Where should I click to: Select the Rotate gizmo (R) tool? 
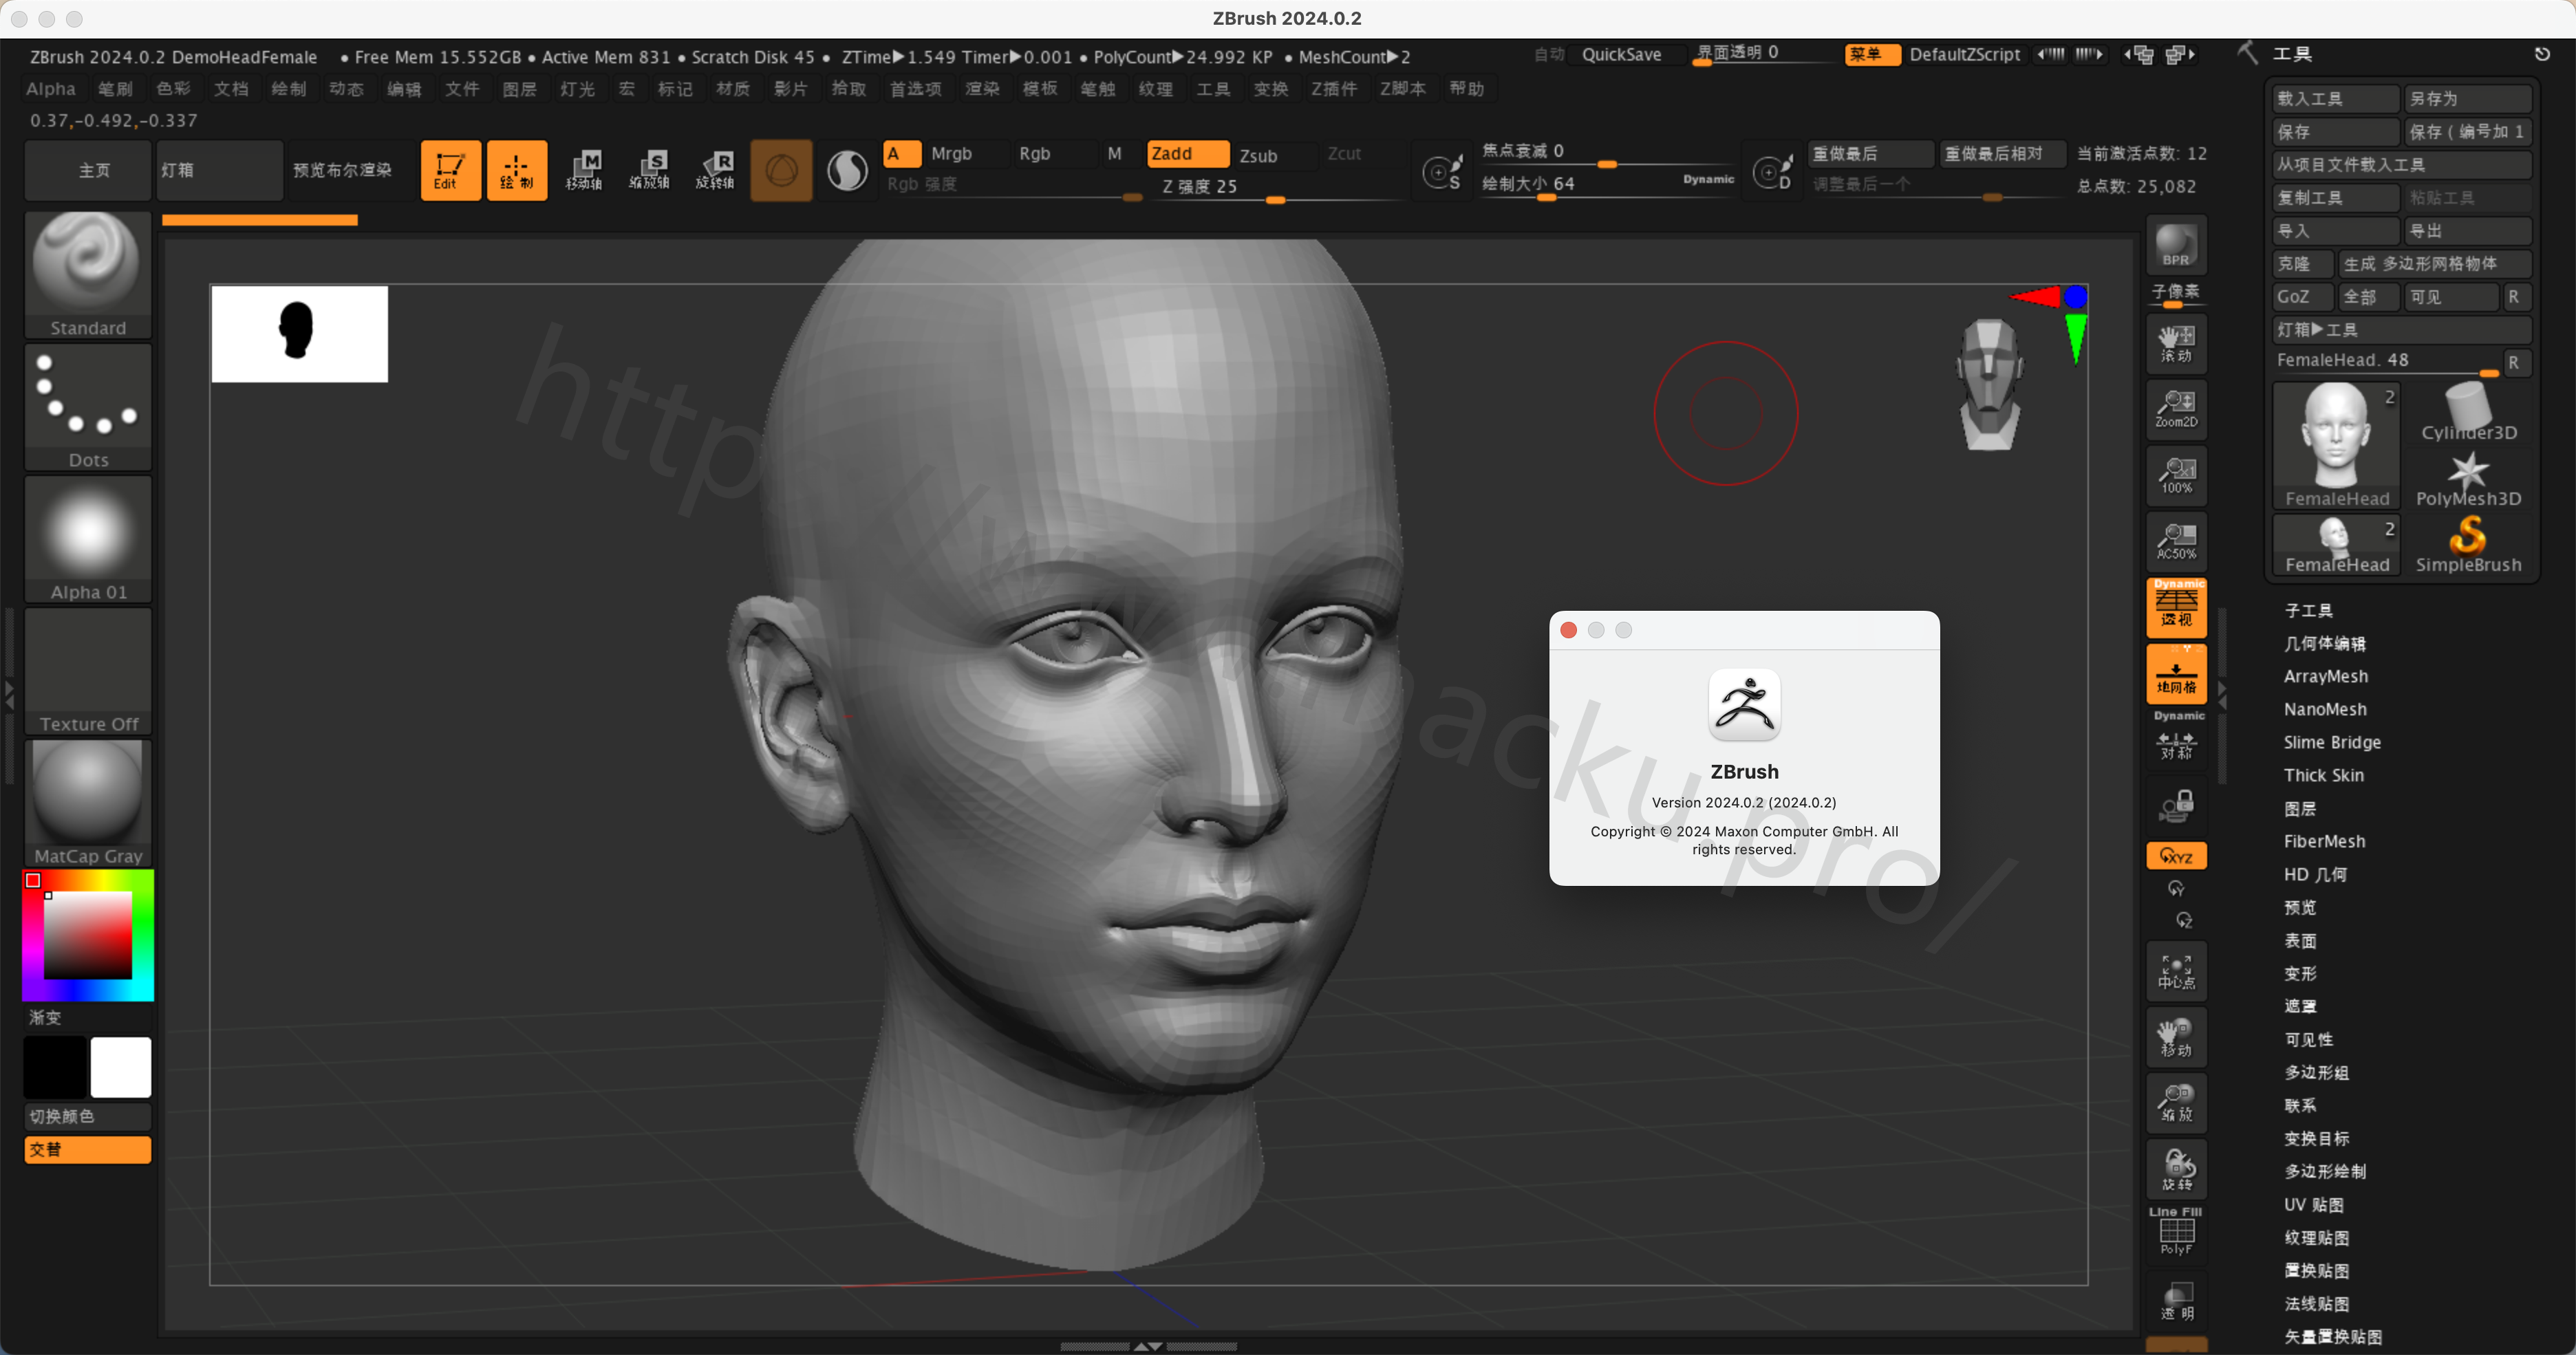click(x=716, y=170)
